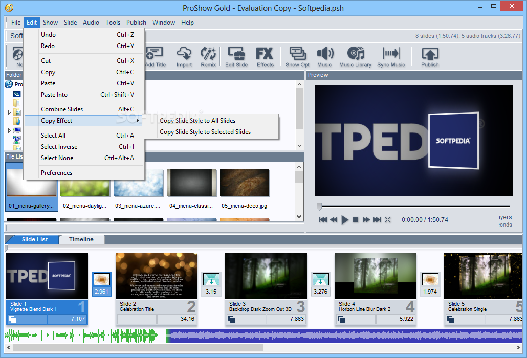The height and width of the screenshot is (358, 527).
Task: Click transition time 3.15 after Slide 2
Action: coord(211,292)
